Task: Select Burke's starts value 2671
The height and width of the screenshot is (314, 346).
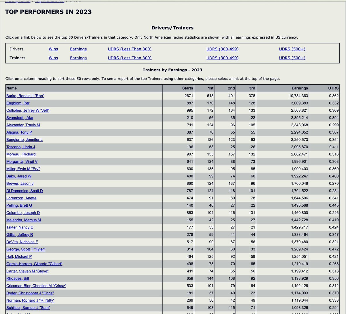Action: click(189, 96)
